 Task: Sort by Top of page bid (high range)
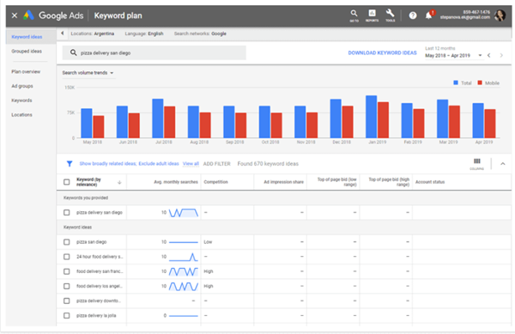coord(389,182)
